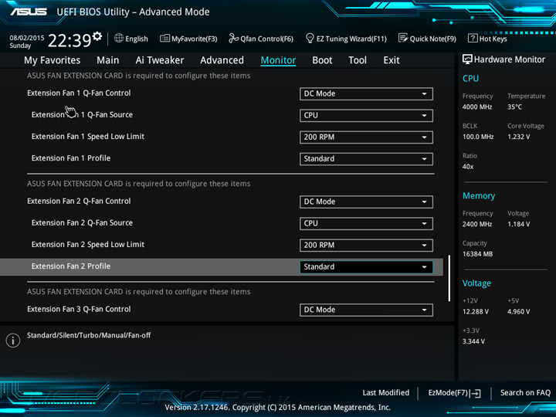Screen dimensions: 556x417
Task: Click Voltage heading in Hardware Monitor
Action: 476,283
